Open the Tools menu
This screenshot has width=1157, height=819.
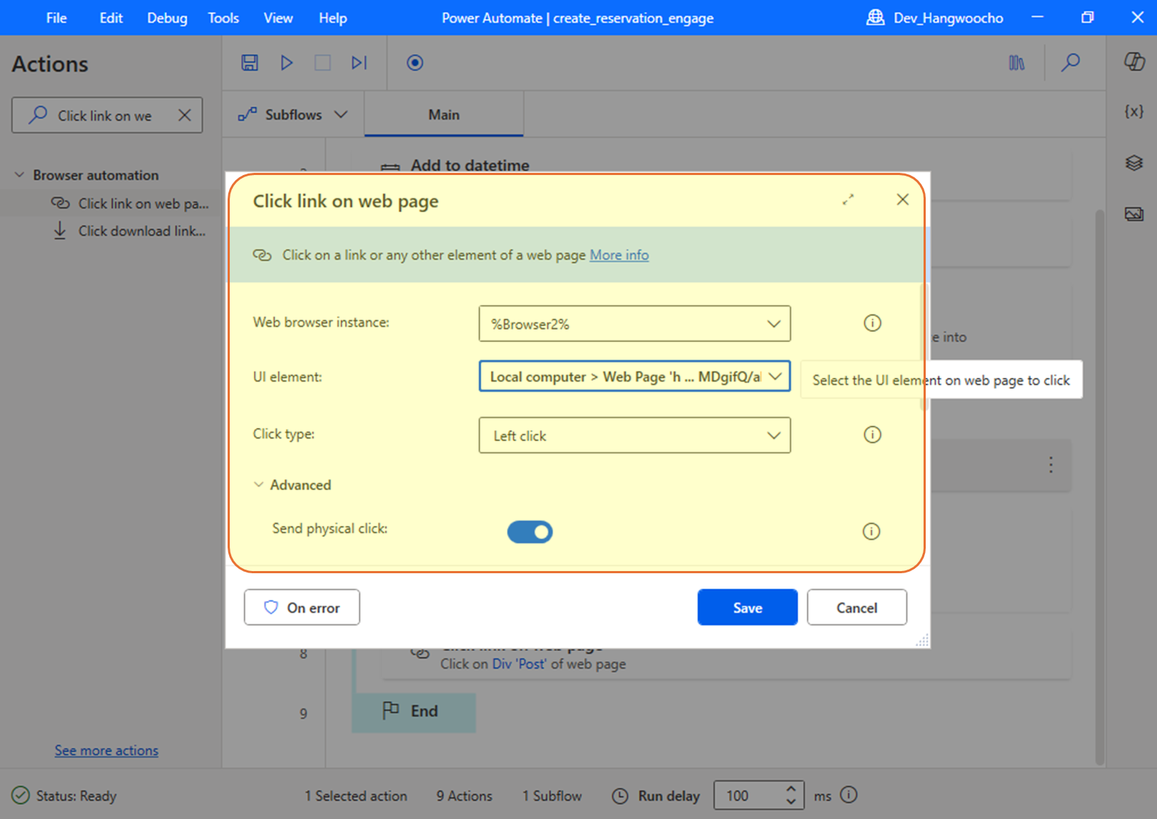coord(223,18)
